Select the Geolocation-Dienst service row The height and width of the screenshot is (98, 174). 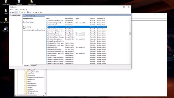76,33
